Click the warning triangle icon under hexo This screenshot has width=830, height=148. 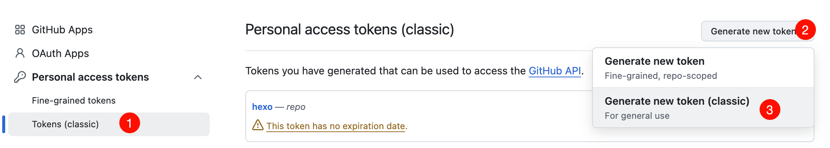258,125
